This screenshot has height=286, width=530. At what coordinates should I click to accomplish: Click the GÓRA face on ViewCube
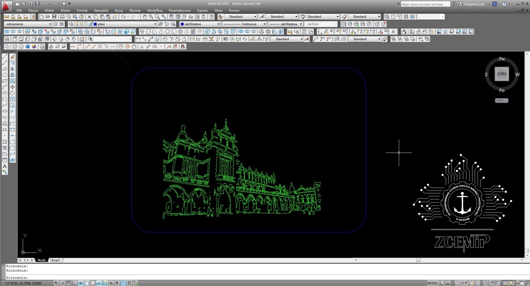502,74
